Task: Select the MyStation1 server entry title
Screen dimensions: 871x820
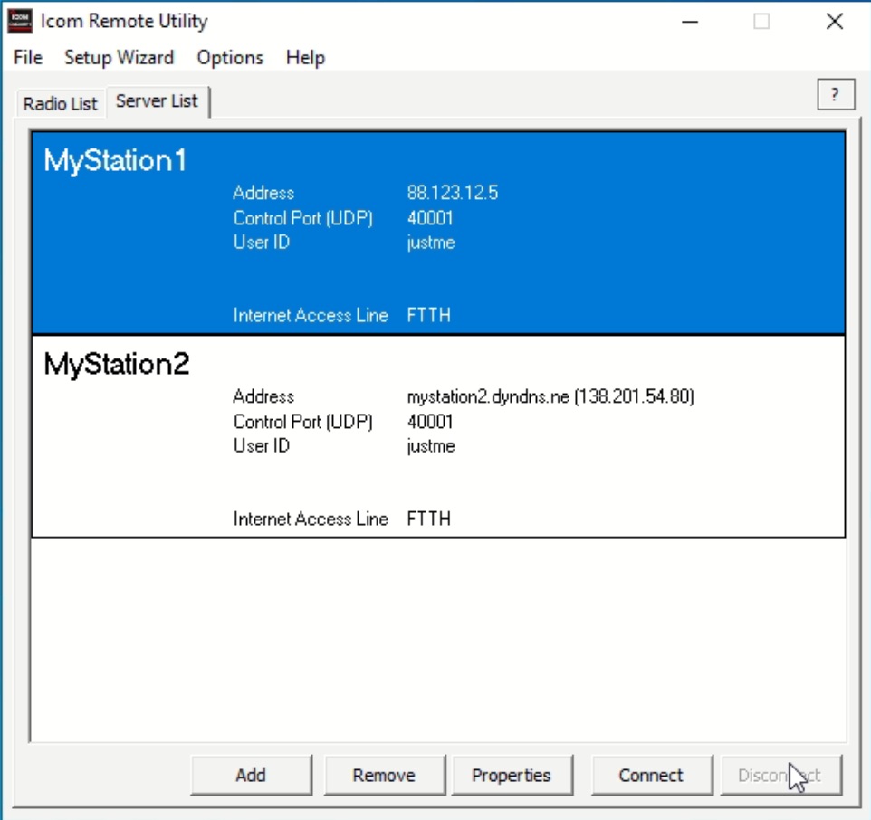Action: point(115,162)
